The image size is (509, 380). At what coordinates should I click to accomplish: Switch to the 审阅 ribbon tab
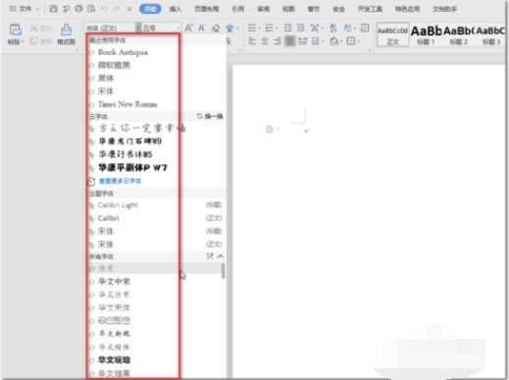click(x=264, y=9)
